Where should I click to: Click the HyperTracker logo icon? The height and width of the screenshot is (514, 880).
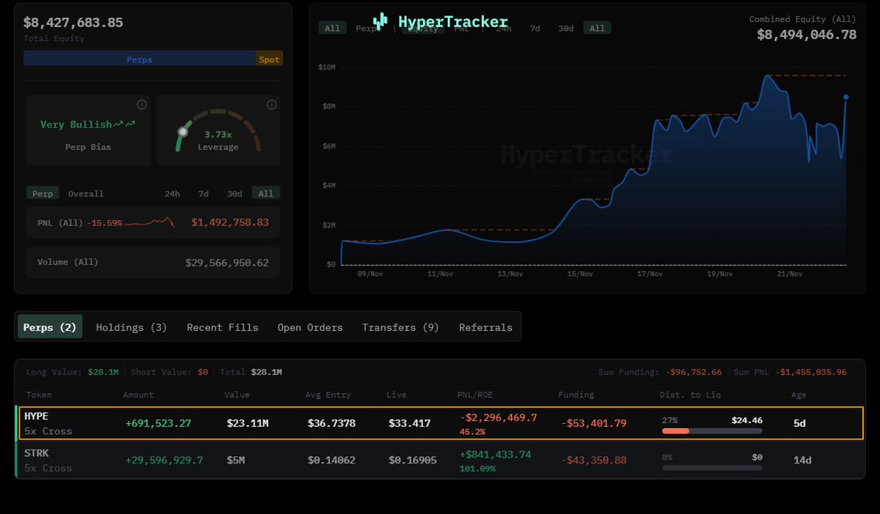pos(380,21)
